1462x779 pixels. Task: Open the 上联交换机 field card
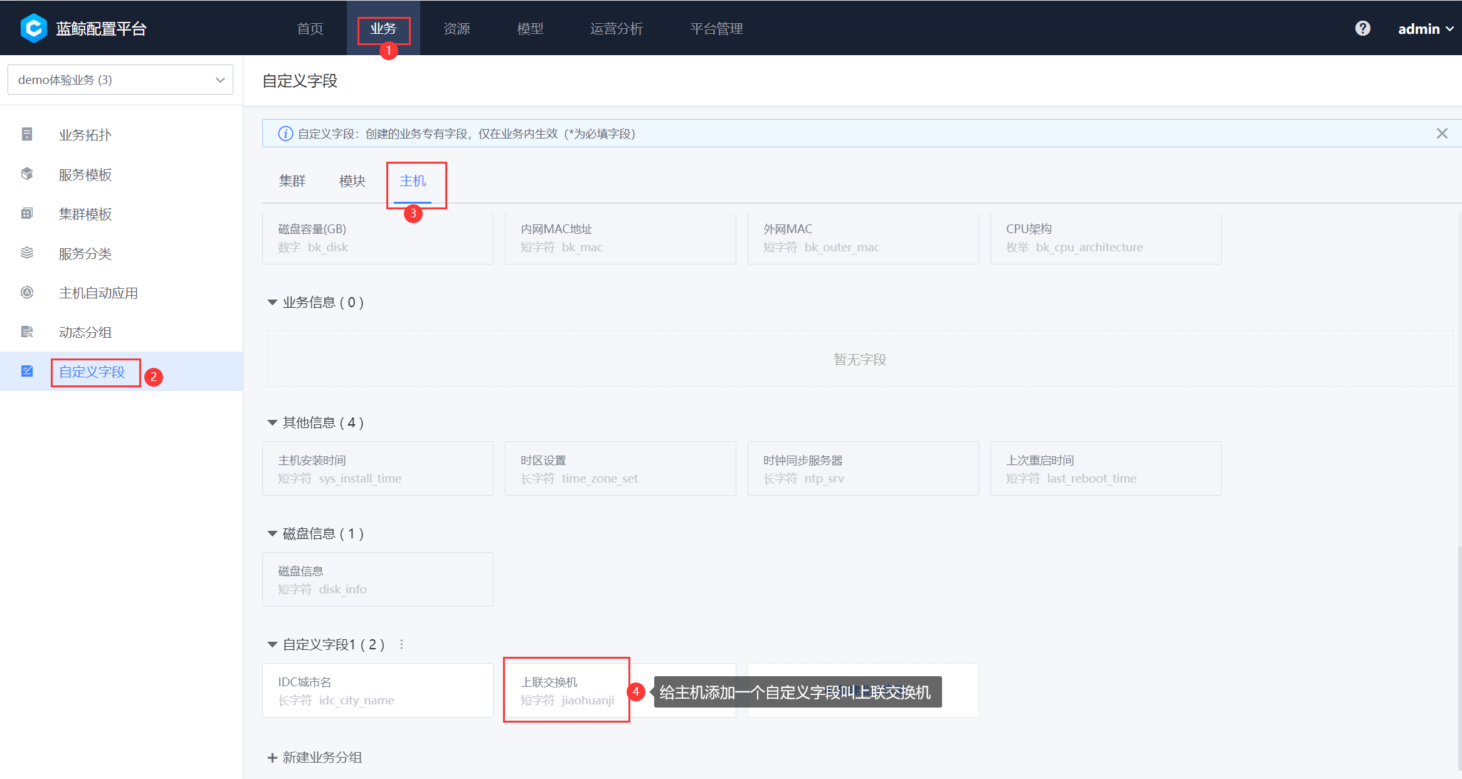[x=620, y=691]
